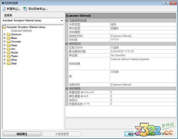Click the 源 value 不可用
Image resolution: width=178 pixels, height=139 pixels.
click(x=115, y=72)
